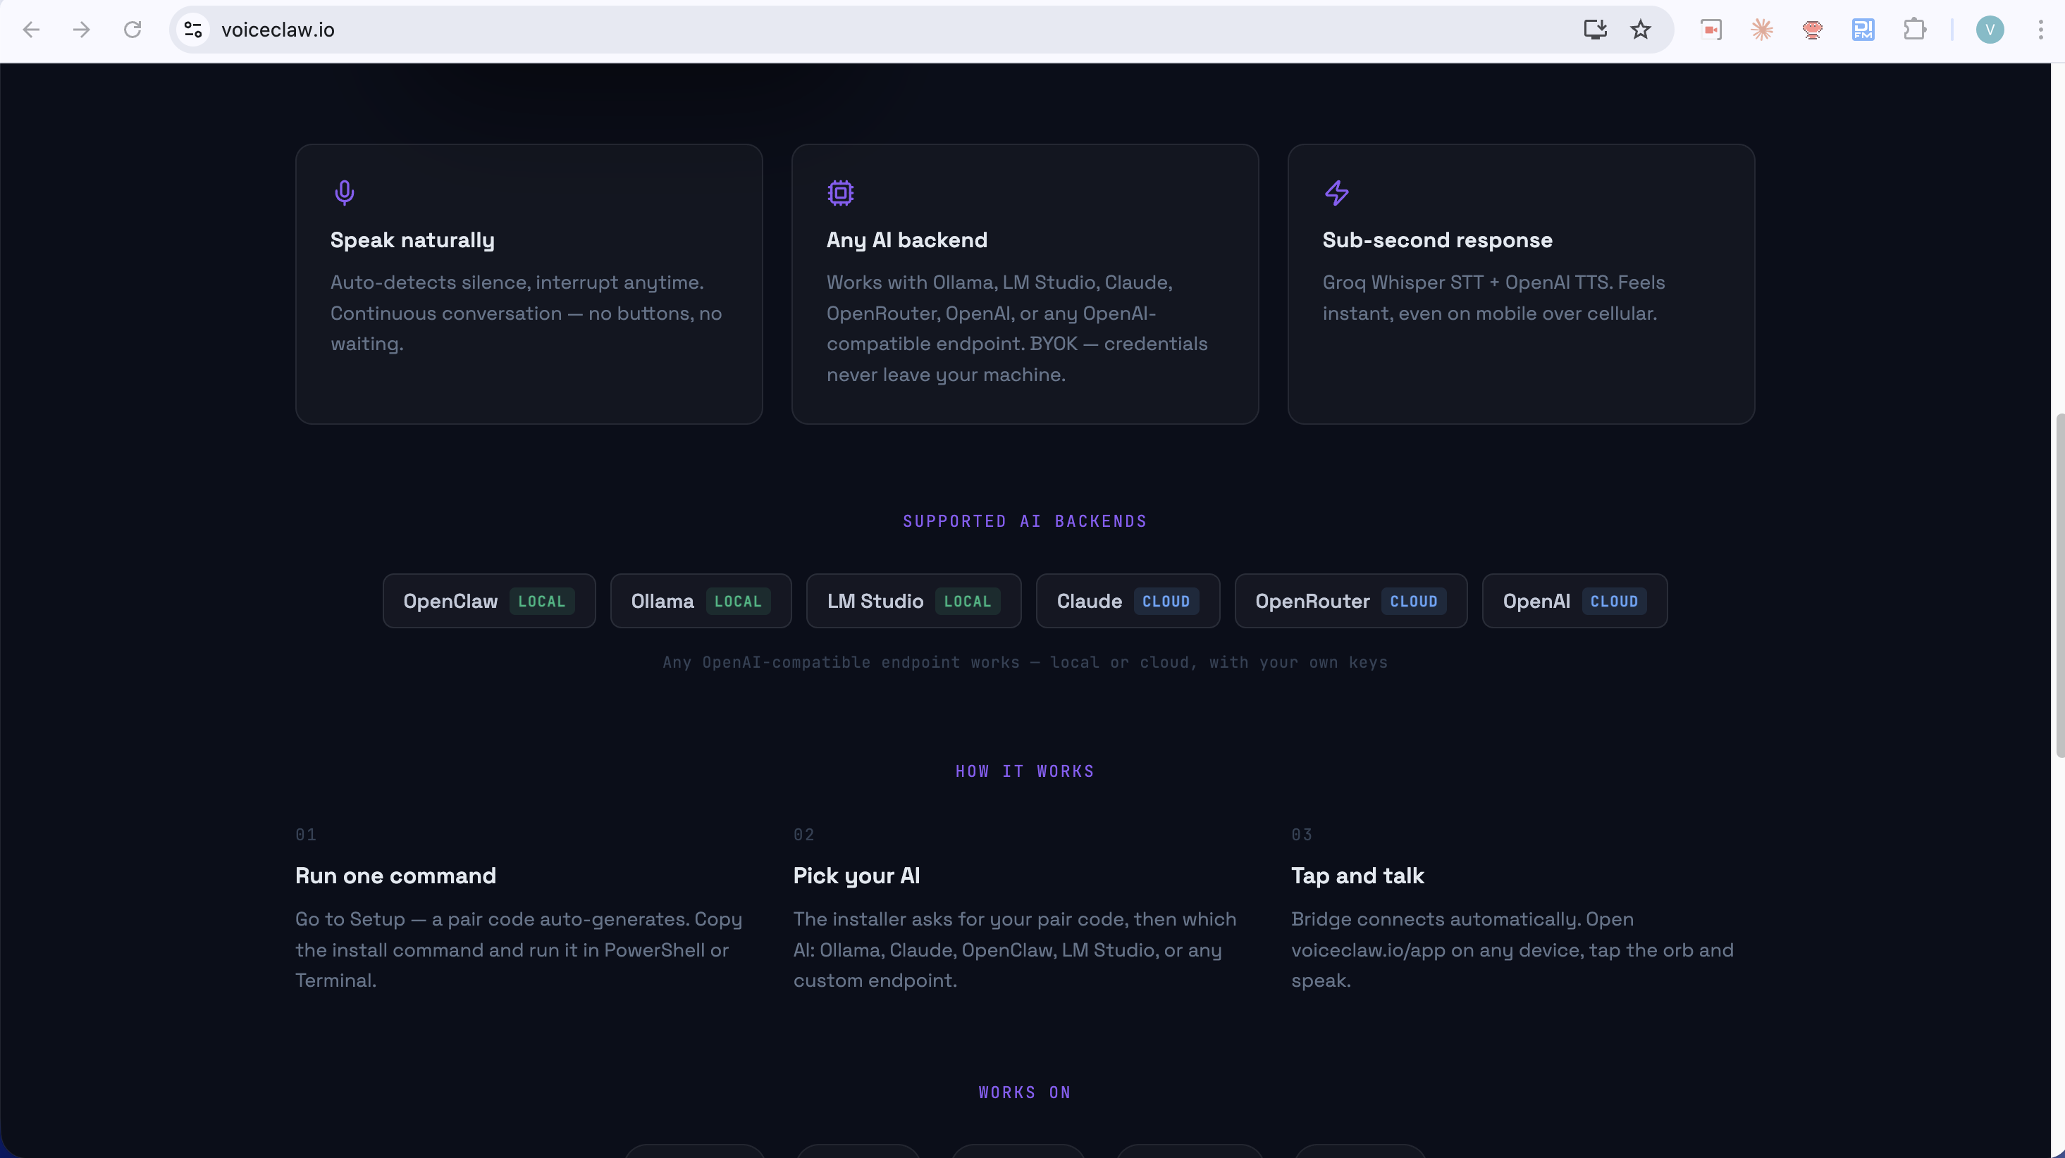Screen dimensions: 2065x1158
Task: Select the Ollama LOCAL backend chip
Action: tap(700, 601)
